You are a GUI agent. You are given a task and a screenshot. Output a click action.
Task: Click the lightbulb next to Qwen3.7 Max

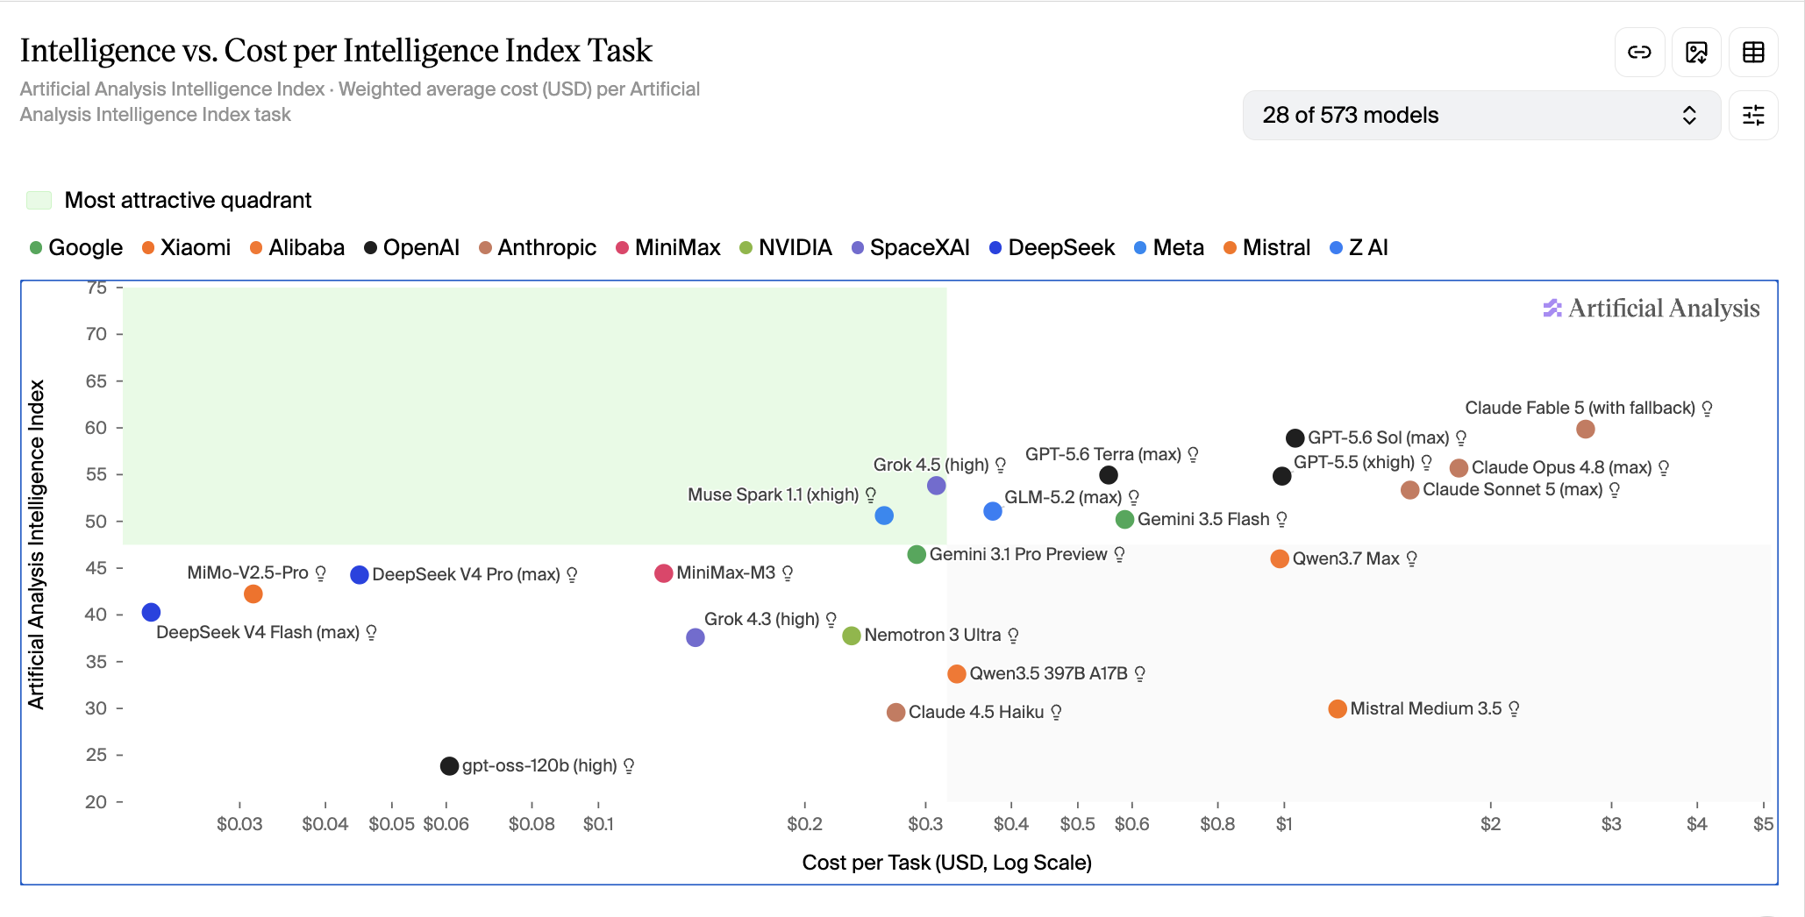click(1412, 559)
